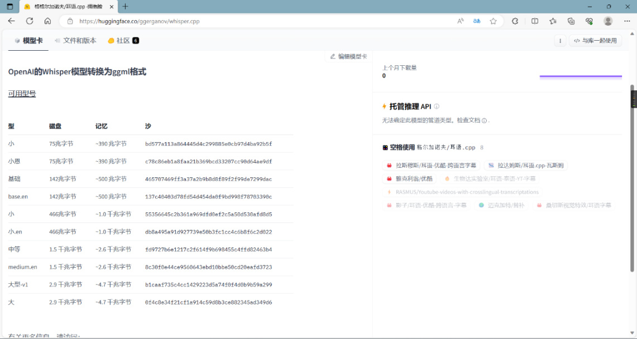637x339 pixels.
Task: Open the 检查文档 link
Action: coord(468,120)
